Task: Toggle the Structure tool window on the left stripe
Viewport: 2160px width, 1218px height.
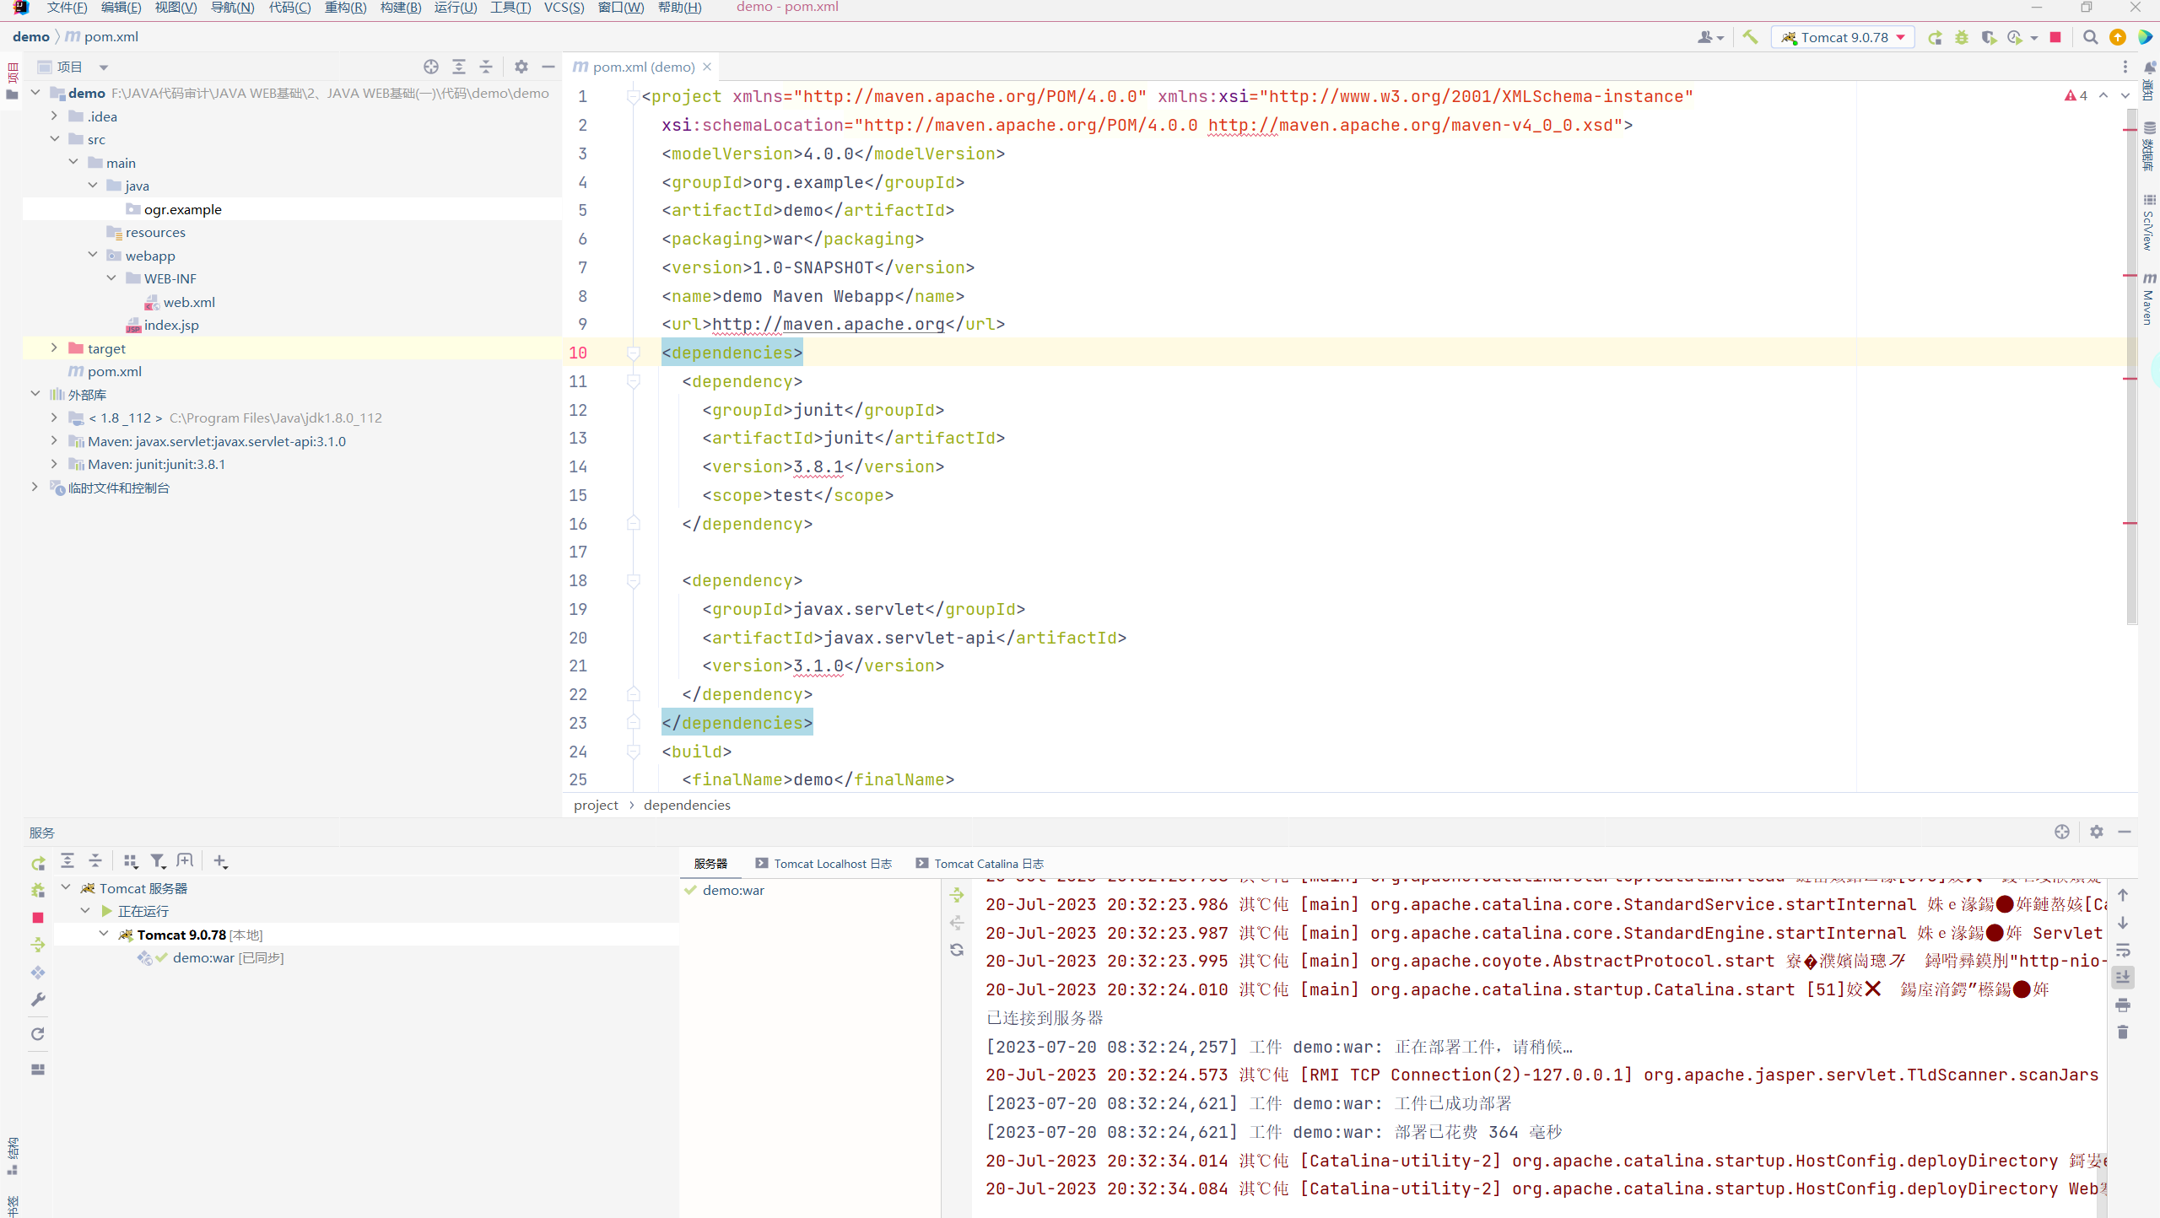Action: (x=12, y=1156)
